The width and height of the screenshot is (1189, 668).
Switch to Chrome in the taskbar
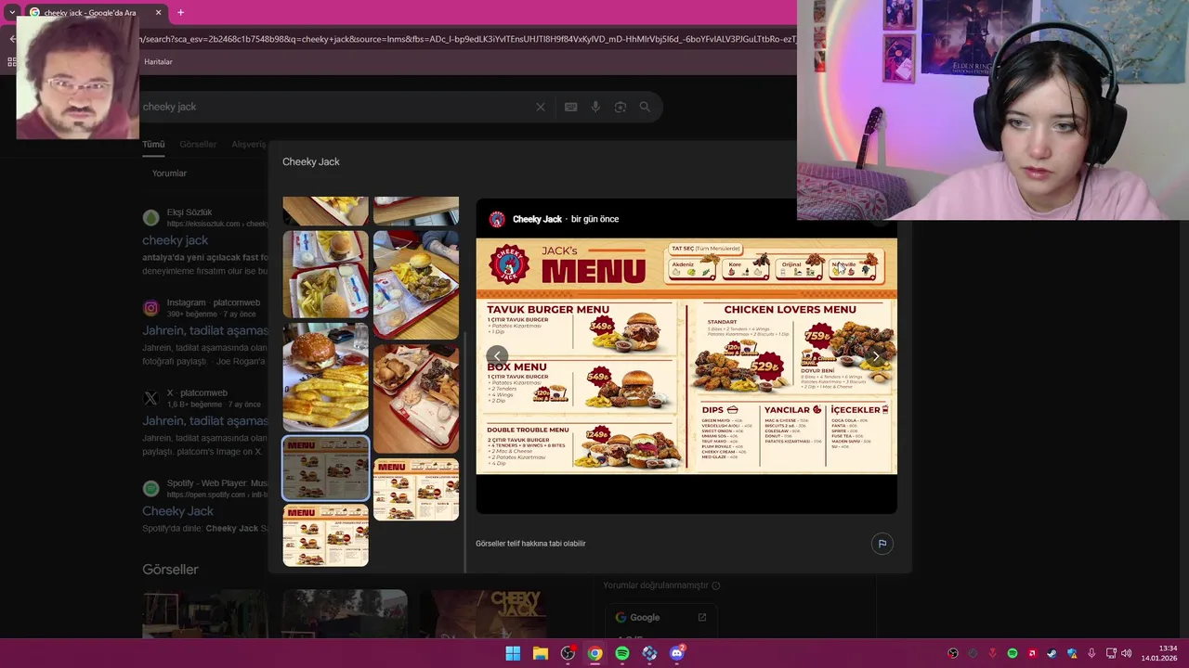pyautogui.click(x=594, y=653)
